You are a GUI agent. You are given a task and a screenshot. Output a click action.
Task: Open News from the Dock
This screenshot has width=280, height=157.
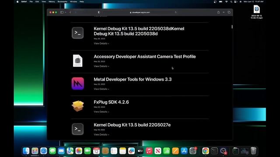tap(158, 151)
